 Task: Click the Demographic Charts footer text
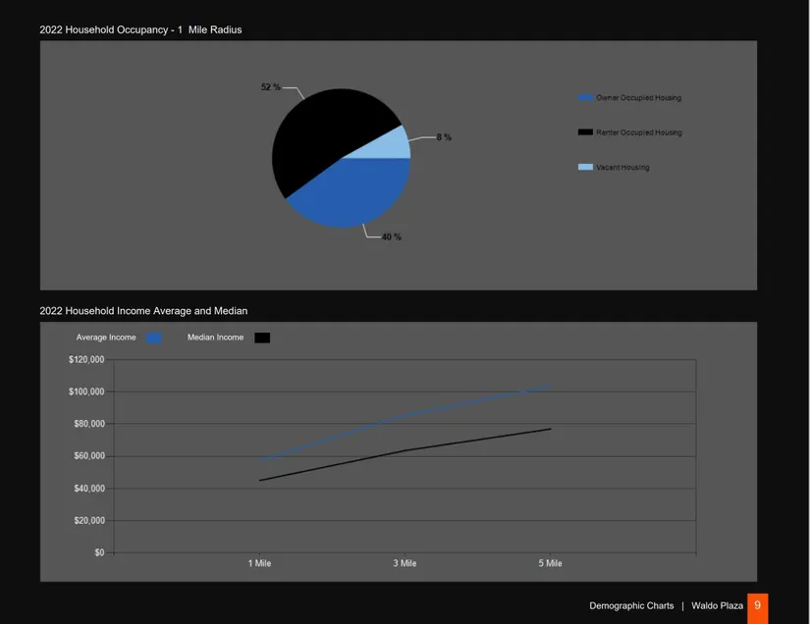[x=631, y=606]
